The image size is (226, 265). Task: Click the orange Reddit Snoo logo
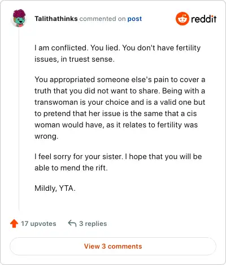182,19
